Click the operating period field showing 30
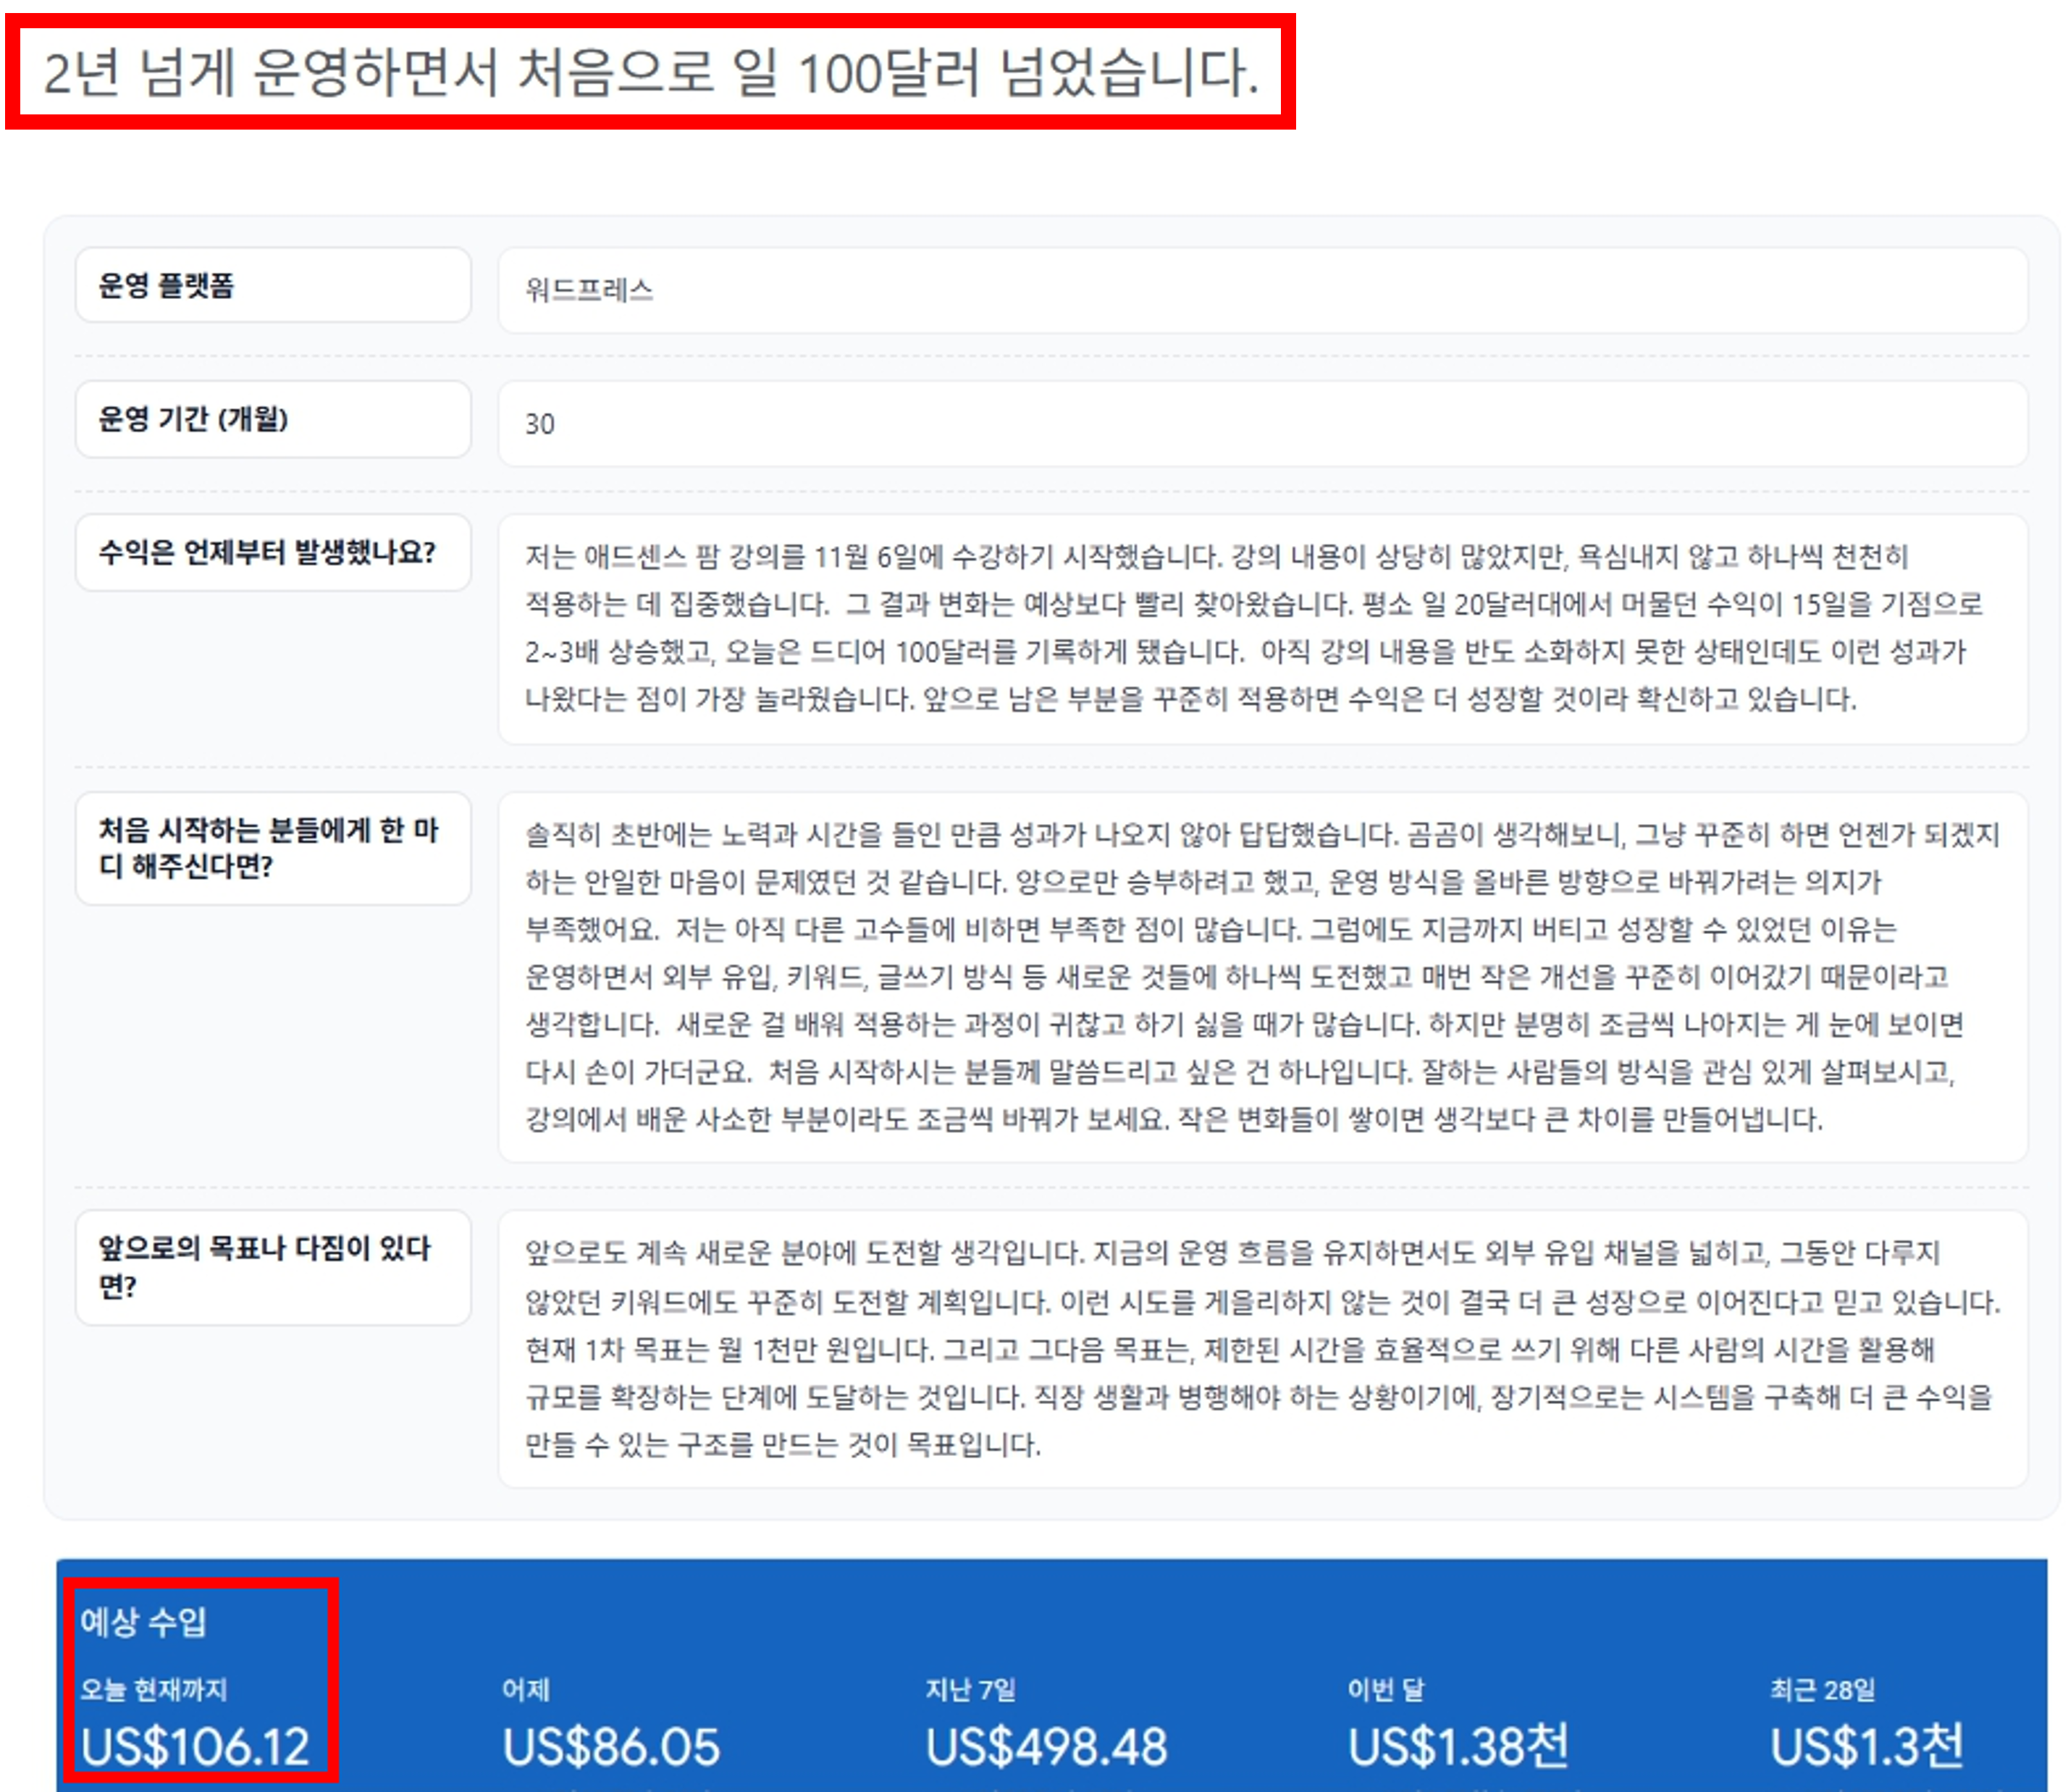This screenshot has width=2068, height=1792. click(1262, 423)
